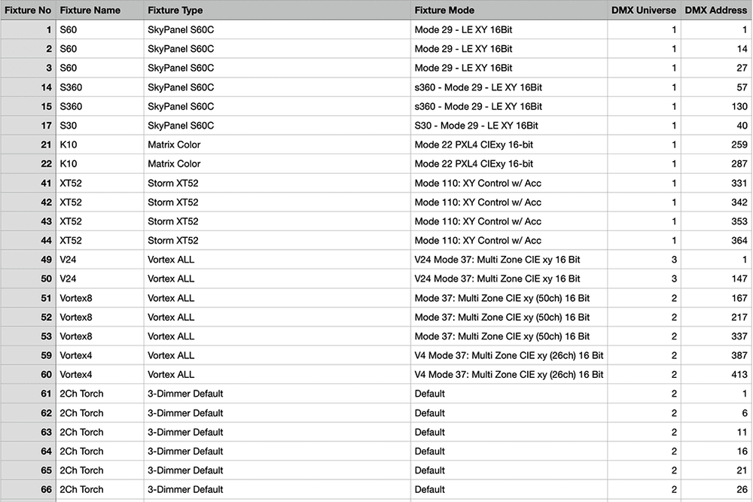Image resolution: width=753 pixels, height=502 pixels.
Task: Select the Fixture Name column header
Action: click(x=99, y=11)
